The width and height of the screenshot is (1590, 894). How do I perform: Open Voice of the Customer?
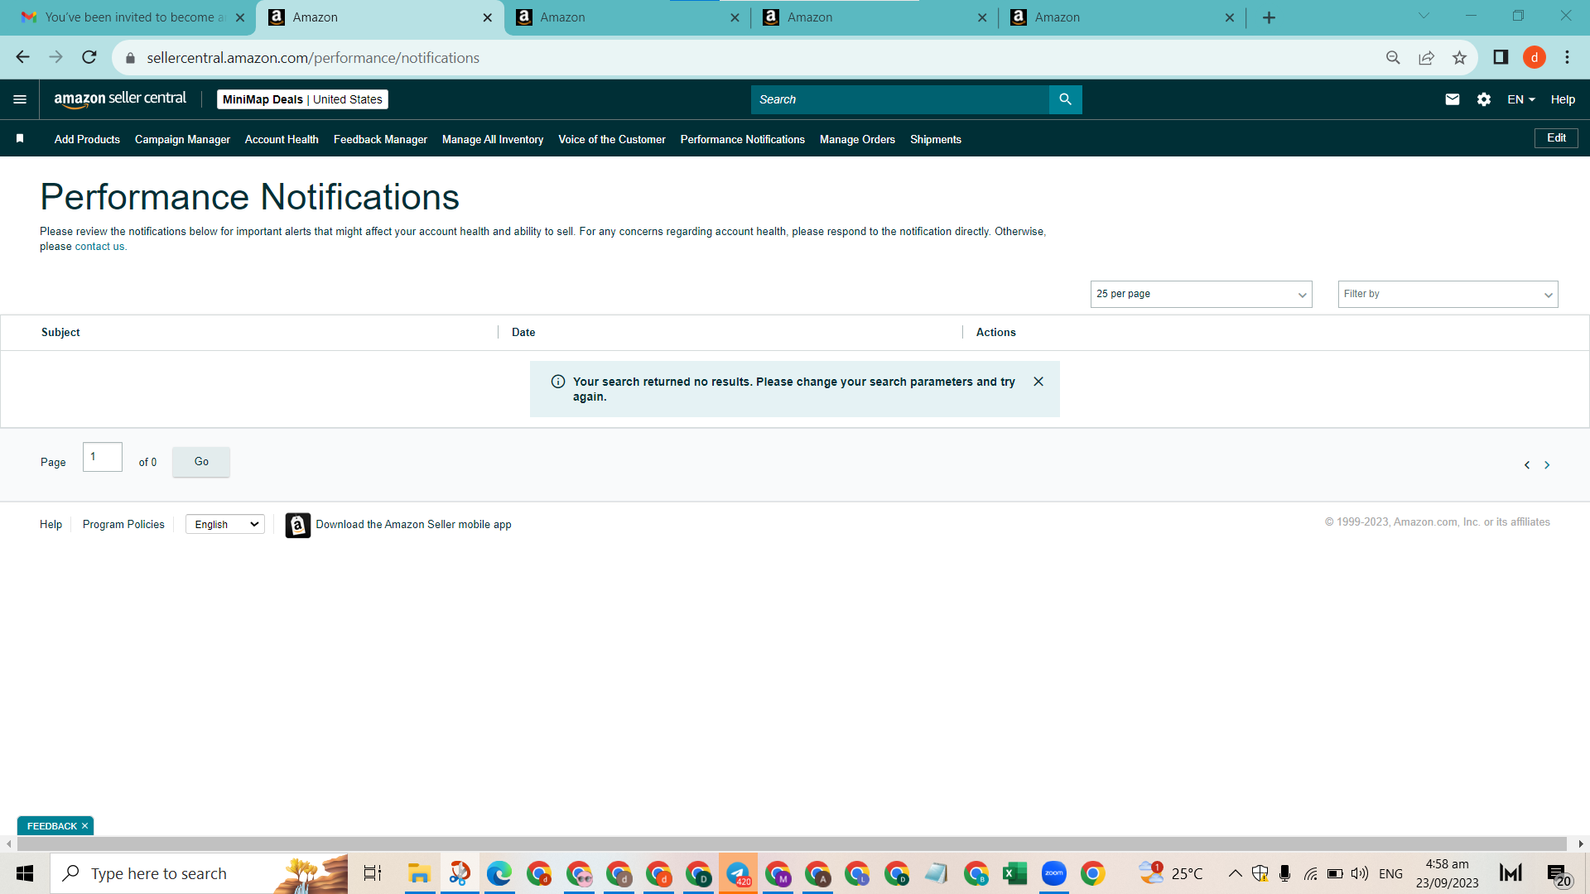pyautogui.click(x=612, y=139)
